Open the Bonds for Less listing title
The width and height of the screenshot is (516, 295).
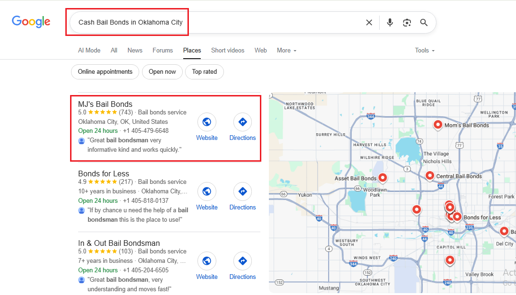click(103, 174)
